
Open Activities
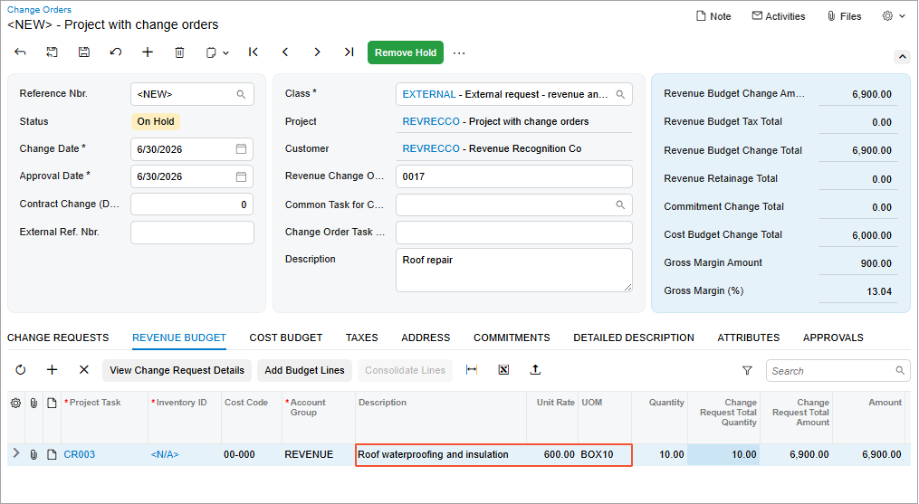pos(779,16)
